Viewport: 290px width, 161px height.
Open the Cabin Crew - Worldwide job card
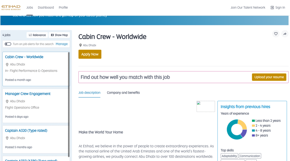click(36, 69)
